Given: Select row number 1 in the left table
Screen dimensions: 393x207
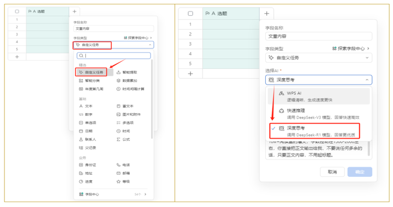Looking at the screenshot, I should point(17,20).
